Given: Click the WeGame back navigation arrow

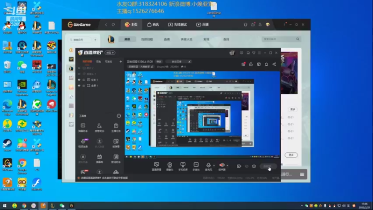Looking at the screenshot, I should tap(106, 25).
